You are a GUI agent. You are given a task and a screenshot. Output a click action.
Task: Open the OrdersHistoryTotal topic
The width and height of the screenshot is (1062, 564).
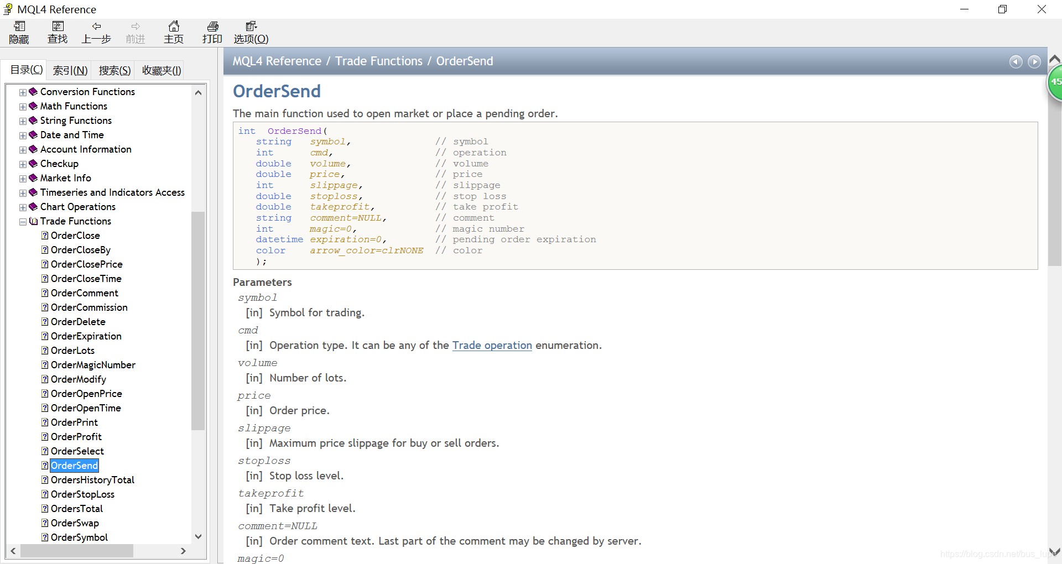[x=92, y=480]
